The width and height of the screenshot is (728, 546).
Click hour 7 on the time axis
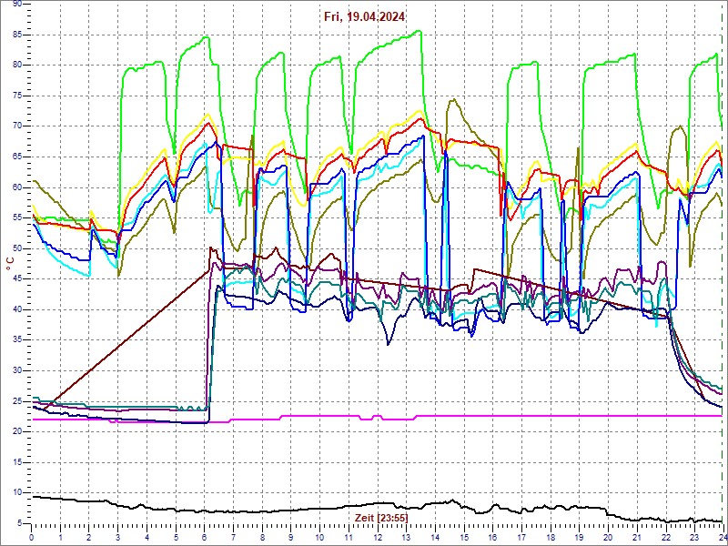[x=233, y=536]
